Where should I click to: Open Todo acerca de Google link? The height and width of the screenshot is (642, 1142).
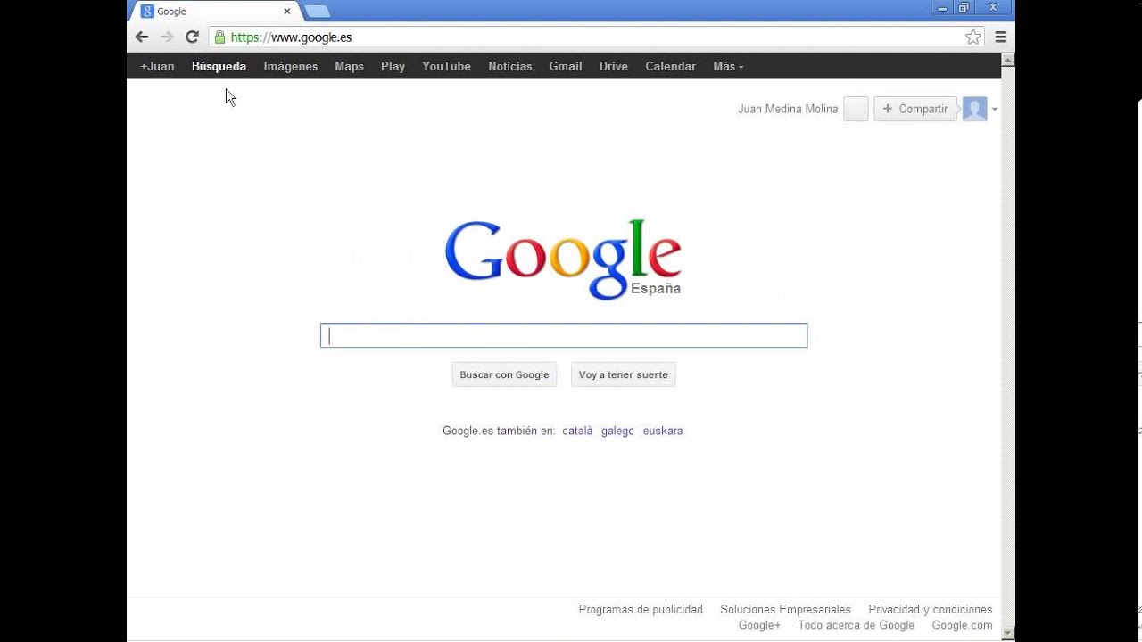[x=856, y=625]
